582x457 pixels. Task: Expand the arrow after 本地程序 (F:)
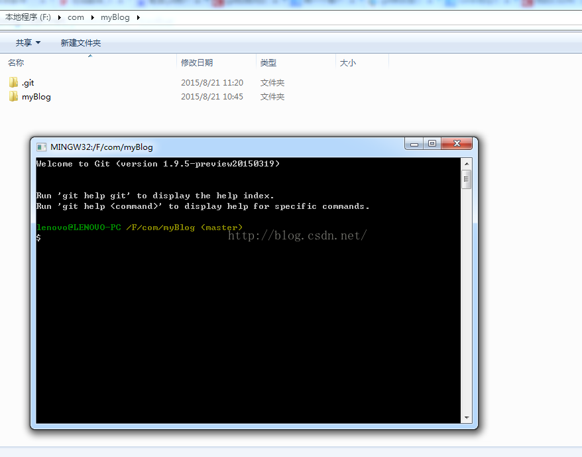click(60, 17)
